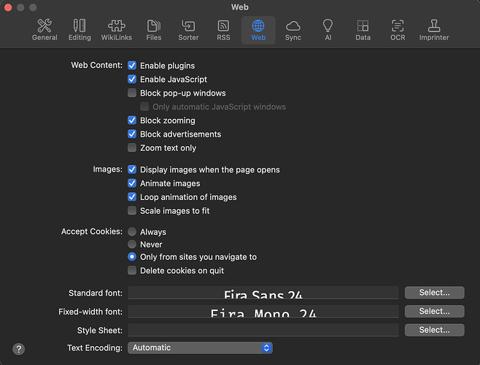Disable the Enable JavaScript checkbox
The width and height of the screenshot is (480, 365).
click(132, 79)
